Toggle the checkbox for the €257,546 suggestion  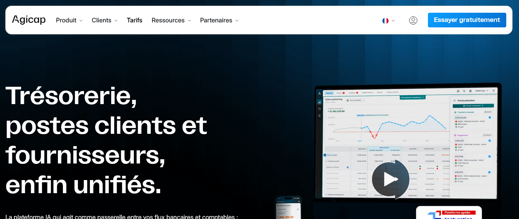490,157
